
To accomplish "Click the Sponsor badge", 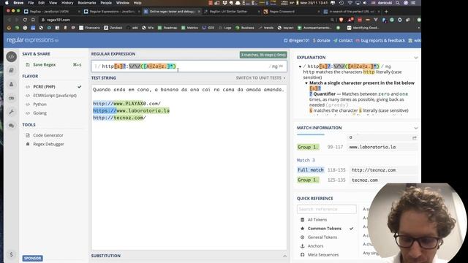I will (32, 258).
